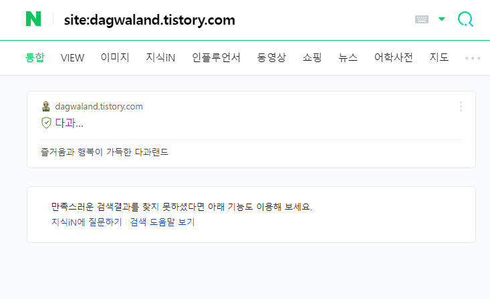Open the on-screen keyboard input tool
Viewport: 490px width, 299px height.
[422, 19]
